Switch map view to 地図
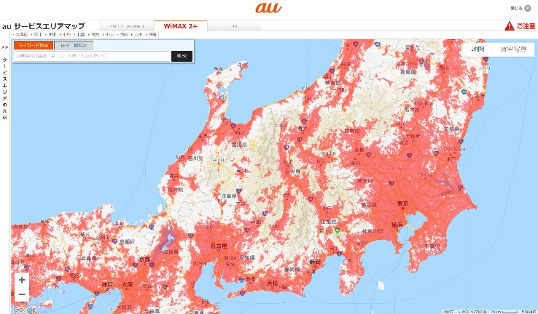The image size is (538, 314). (x=477, y=49)
